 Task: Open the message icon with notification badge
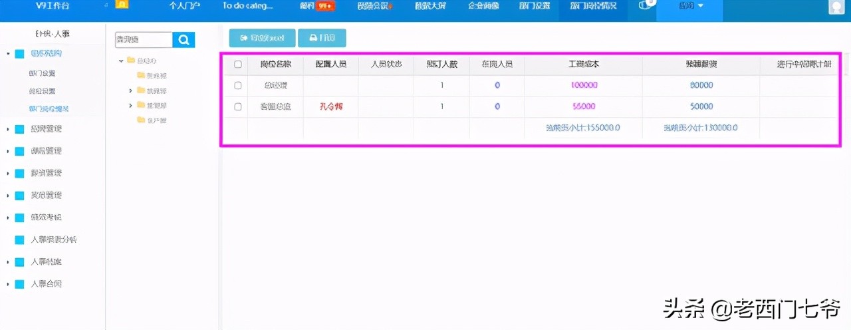click(x=644, y=5)
